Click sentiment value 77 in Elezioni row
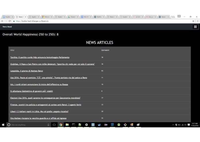Screen dimensions: 200x142 pyautogui.click(x=102, y=98)
